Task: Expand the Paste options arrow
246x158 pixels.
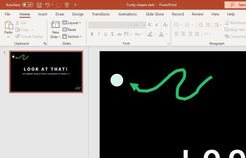Action: [x=8, y=37]
